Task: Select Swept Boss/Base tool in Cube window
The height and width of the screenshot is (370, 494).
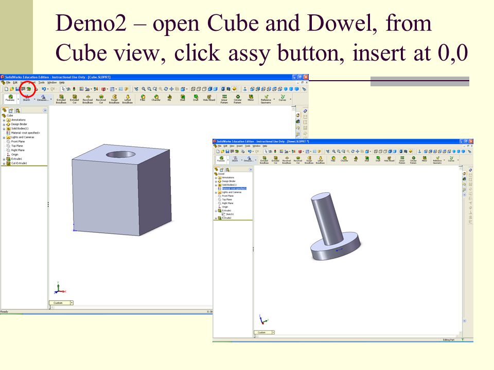Action: click(x=114, y=99)
